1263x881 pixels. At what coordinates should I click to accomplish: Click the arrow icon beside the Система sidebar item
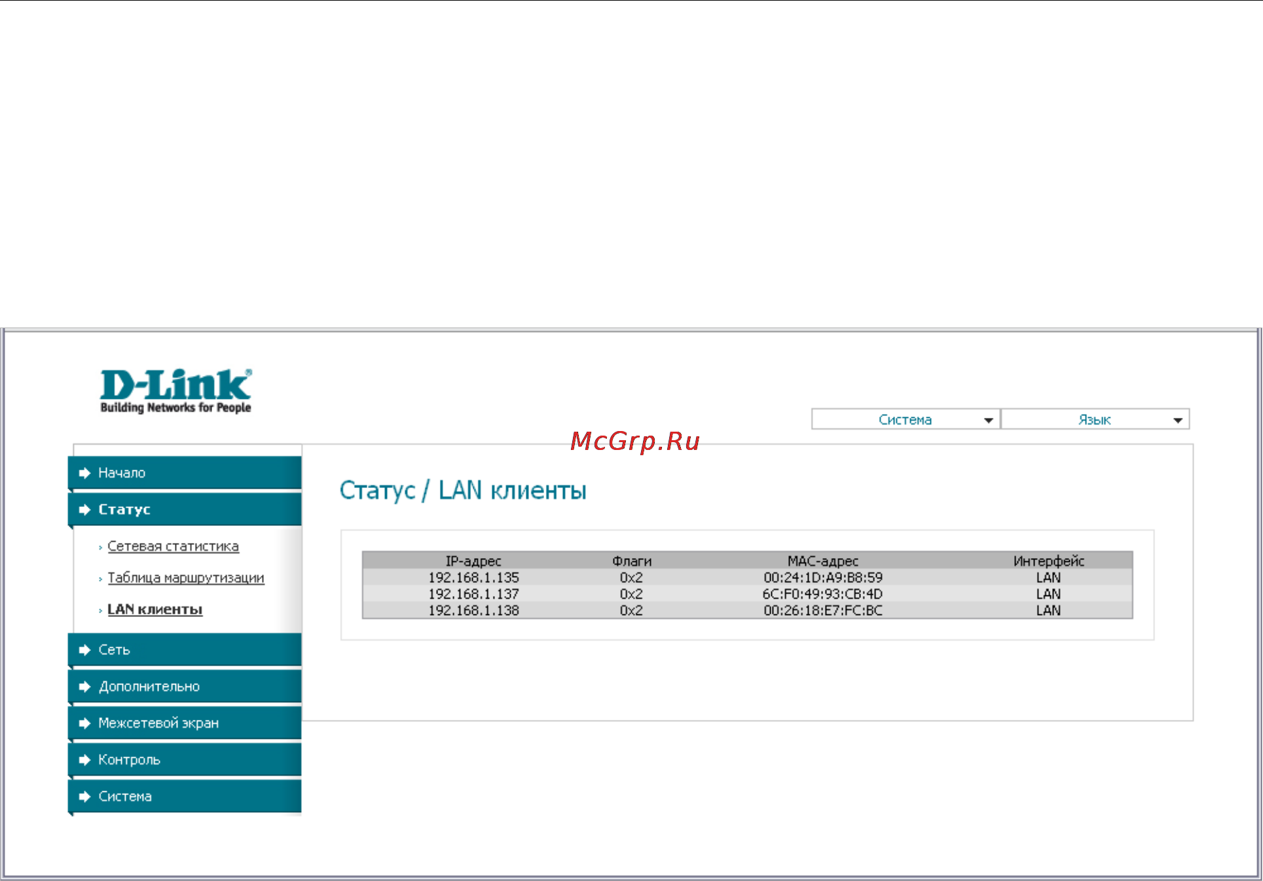(84, 797)
